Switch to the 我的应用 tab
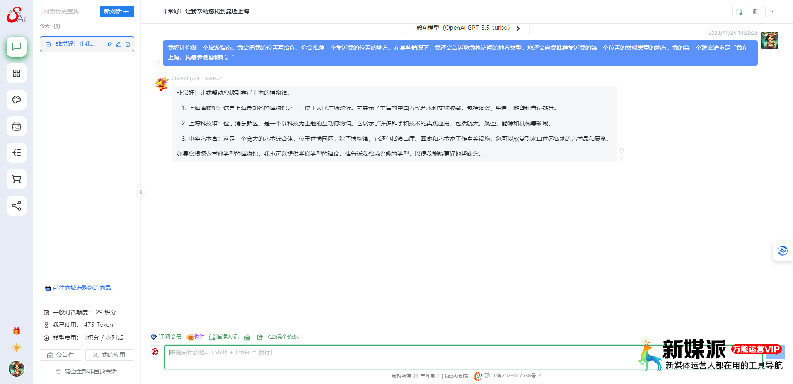 (109, 355)
